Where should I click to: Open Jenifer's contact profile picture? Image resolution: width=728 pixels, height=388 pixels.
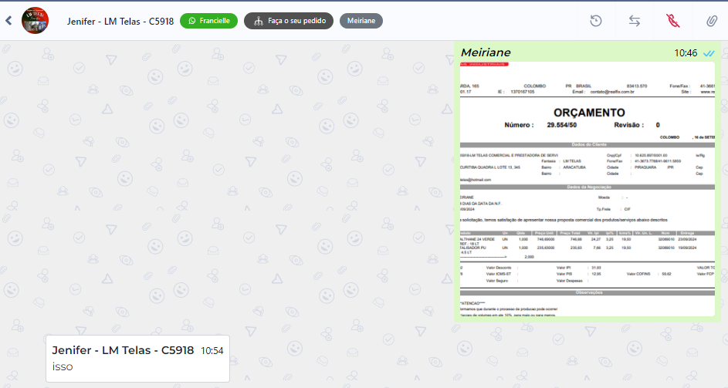point(35,21)
